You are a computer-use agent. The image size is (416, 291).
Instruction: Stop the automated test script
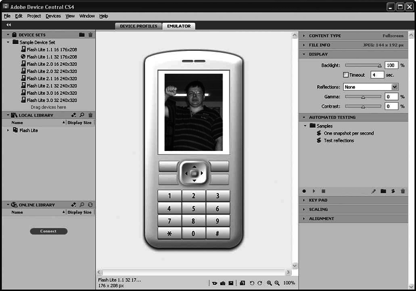tap(323, 191)
